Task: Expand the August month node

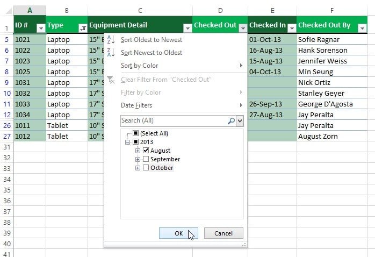Action: pyautogui.click(x=138, y=151)
